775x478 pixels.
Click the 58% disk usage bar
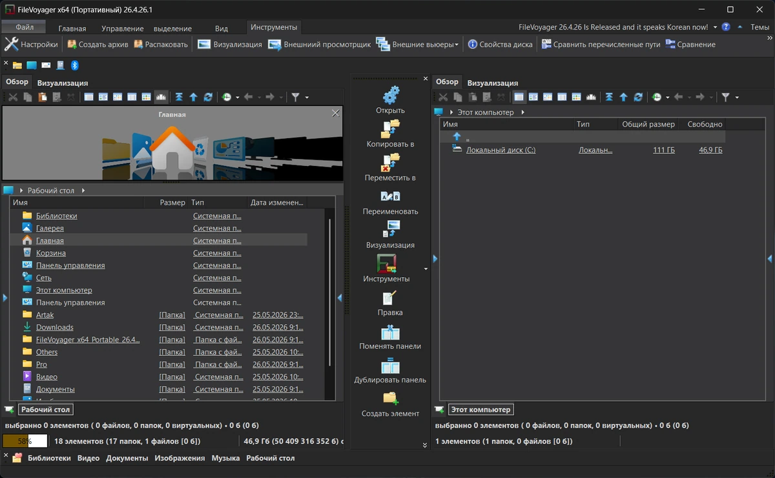(25, 441)
